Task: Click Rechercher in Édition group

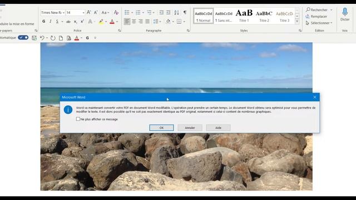Action: [x=317, y=10]
